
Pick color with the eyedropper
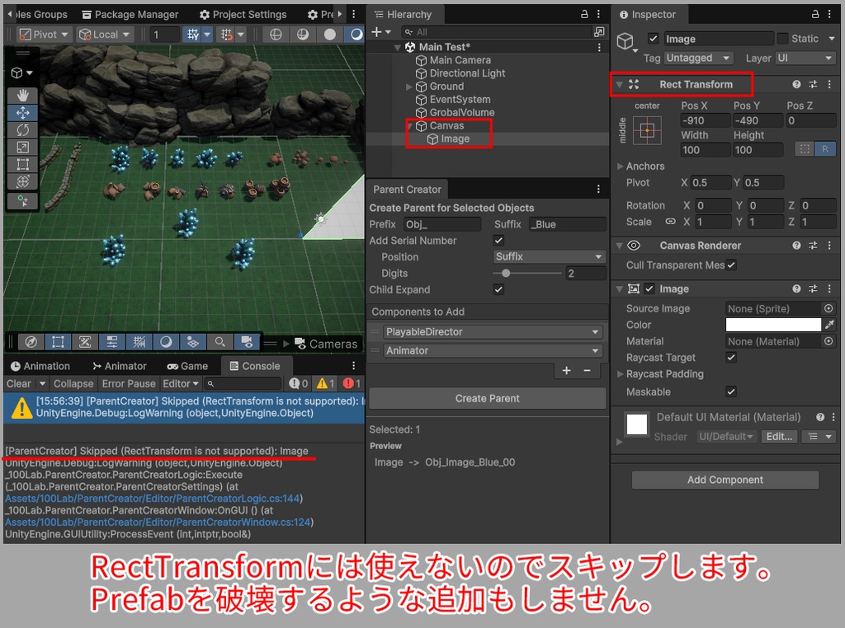tap(829, 325)
